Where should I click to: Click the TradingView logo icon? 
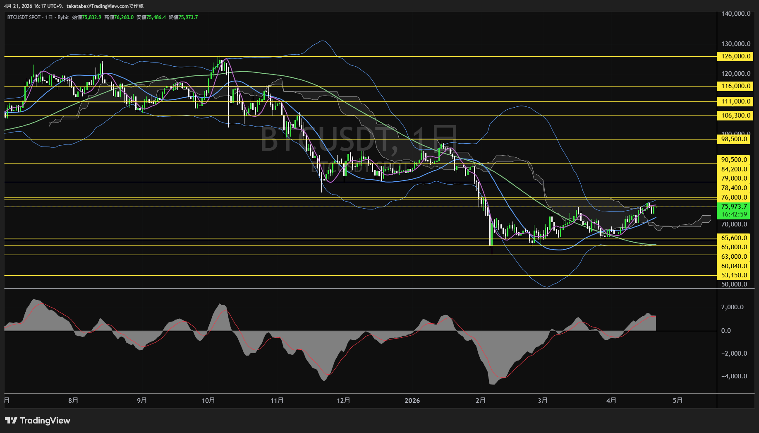[x=11, y=421]
